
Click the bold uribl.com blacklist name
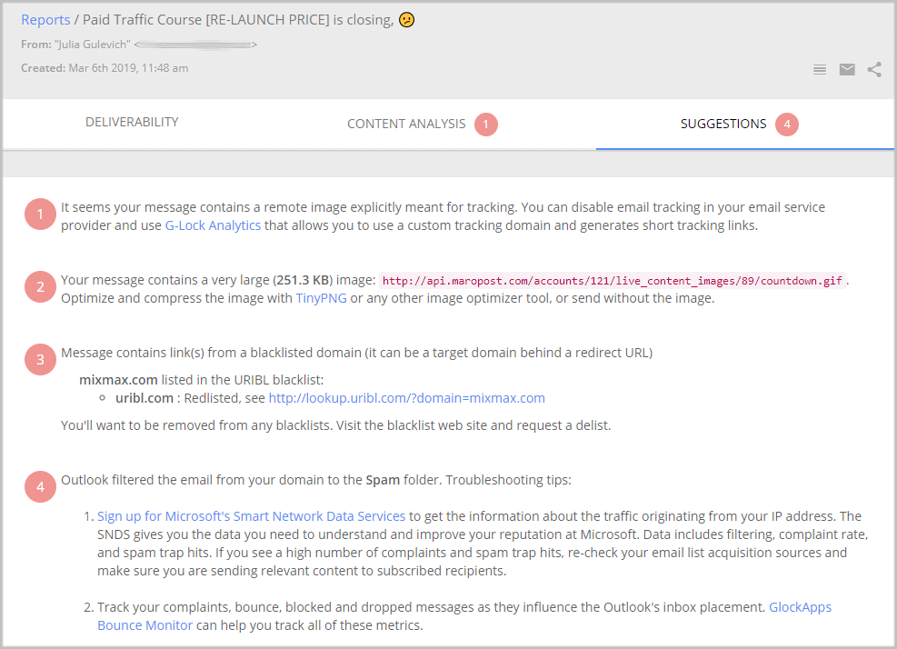[145, 398]
